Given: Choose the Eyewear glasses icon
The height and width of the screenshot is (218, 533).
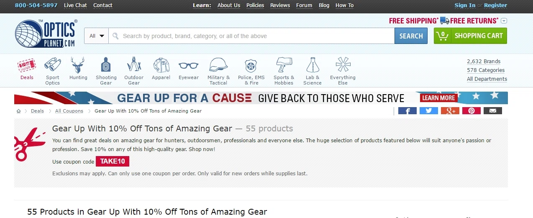Looking at the screenshot, I should coord(188,65).
